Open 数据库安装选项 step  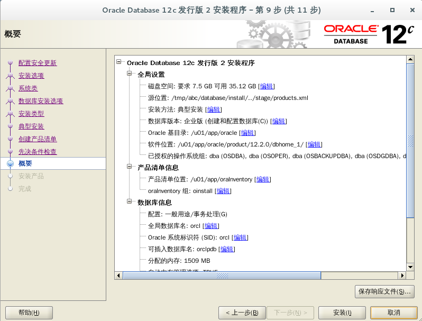pyautogui.click(x=41, y=101)
